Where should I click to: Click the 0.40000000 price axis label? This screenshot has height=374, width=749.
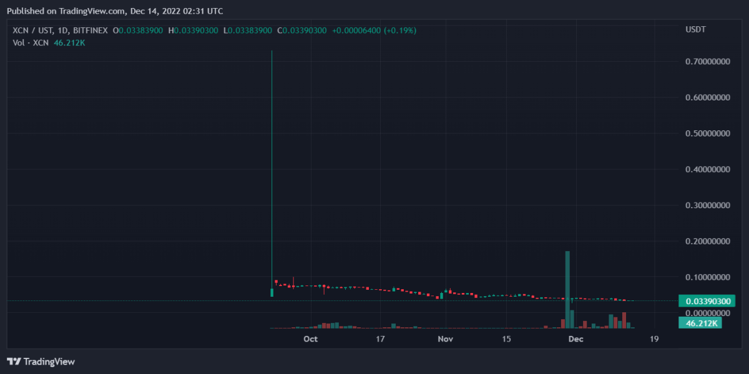[709, 170]
